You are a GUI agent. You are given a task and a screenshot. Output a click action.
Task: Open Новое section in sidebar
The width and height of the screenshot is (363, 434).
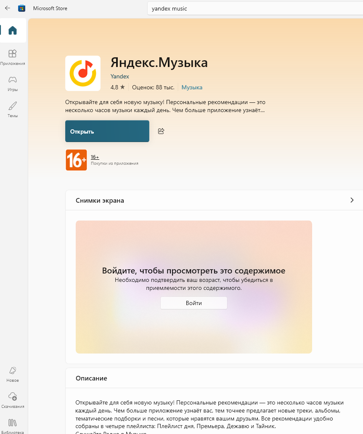tap(13, 374)
